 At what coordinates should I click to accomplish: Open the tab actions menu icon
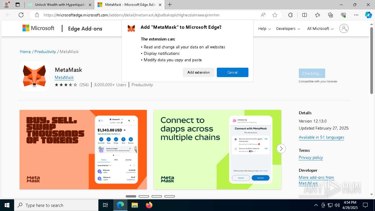pos(18,5)
